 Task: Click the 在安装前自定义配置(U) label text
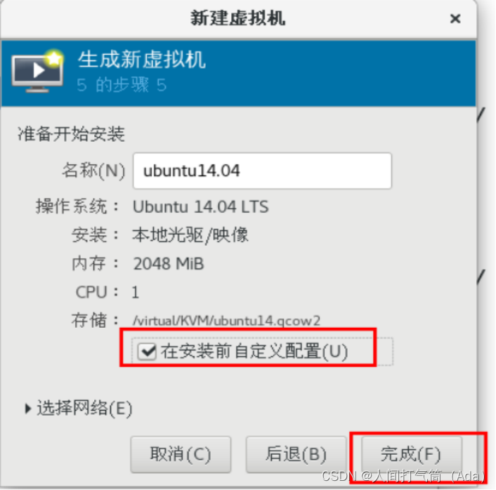click(x=254, y=352)
